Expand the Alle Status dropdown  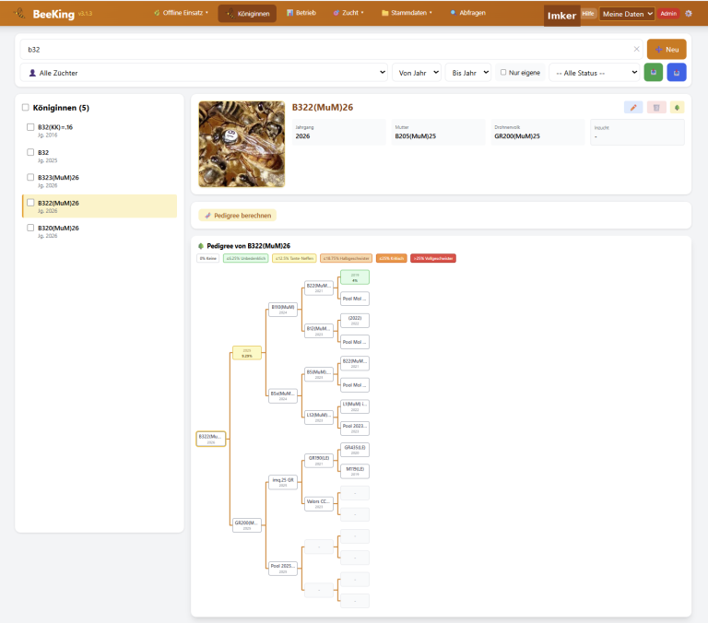pos(595,72)
